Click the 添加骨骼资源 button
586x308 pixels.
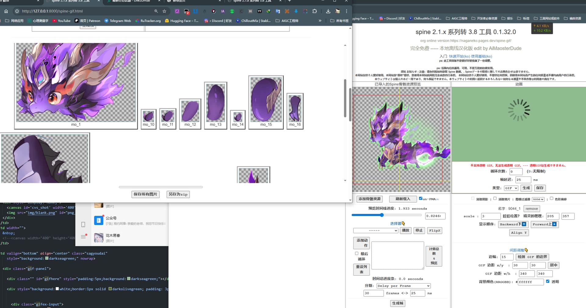pyautogui.click(x=370, y=199)
